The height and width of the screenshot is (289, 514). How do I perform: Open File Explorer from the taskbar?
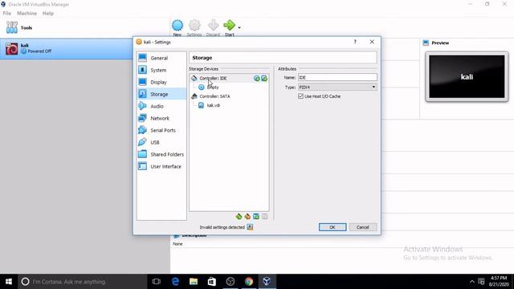tap(194, 282)
